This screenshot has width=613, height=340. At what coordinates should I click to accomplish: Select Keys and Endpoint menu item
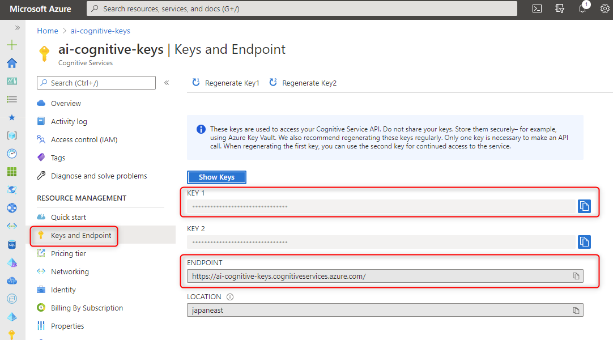pyautogui.click(x=81, y=235)
